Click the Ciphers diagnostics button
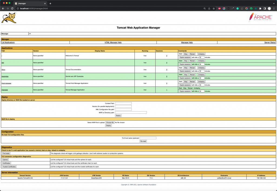The width and height of the screenshot is (277, 191). [5, 160]
